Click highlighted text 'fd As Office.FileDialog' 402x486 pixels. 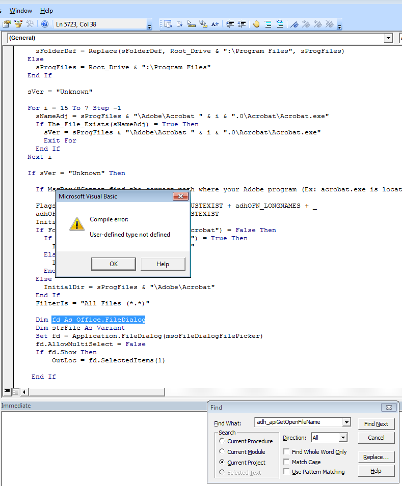point(98,320)
